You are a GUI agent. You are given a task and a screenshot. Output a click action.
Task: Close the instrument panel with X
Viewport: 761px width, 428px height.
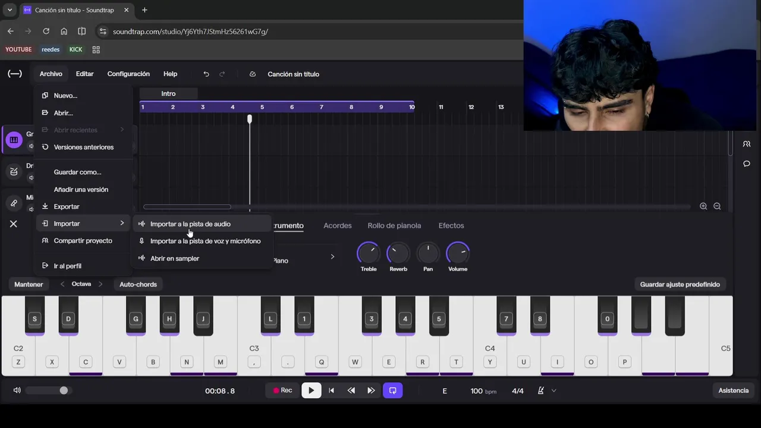[x=13, y=224]
